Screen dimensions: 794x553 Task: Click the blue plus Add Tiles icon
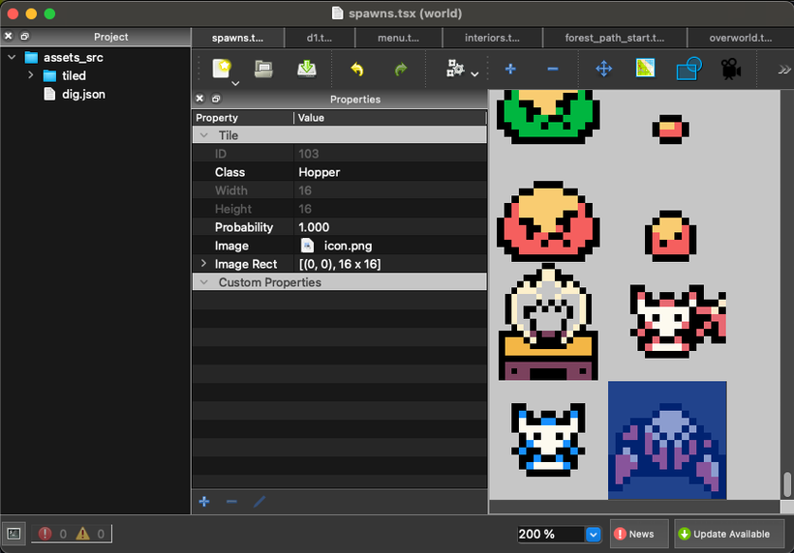[510, 70]
